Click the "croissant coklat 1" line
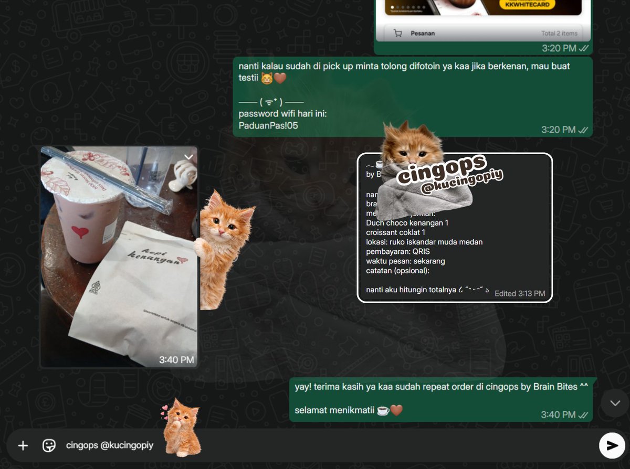 click(395, 232)
